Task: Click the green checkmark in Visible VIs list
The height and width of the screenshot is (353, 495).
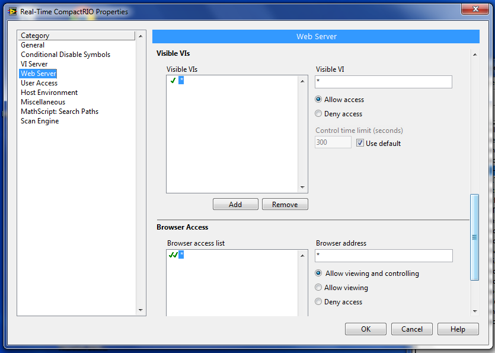Action: tap(173, 81)
